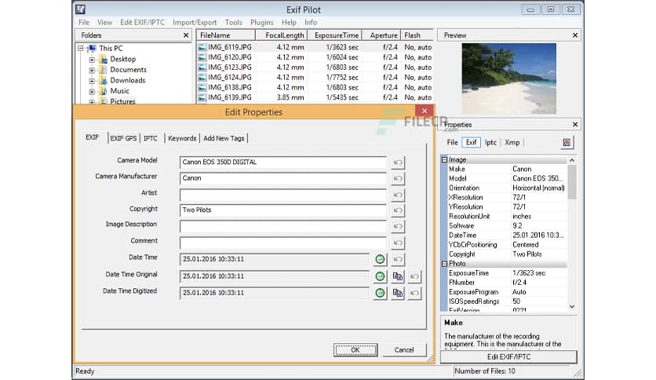The width and height of the screenshot is (656, 380).
Task: Open the Import/Export menu
Action: coord(195,22)
